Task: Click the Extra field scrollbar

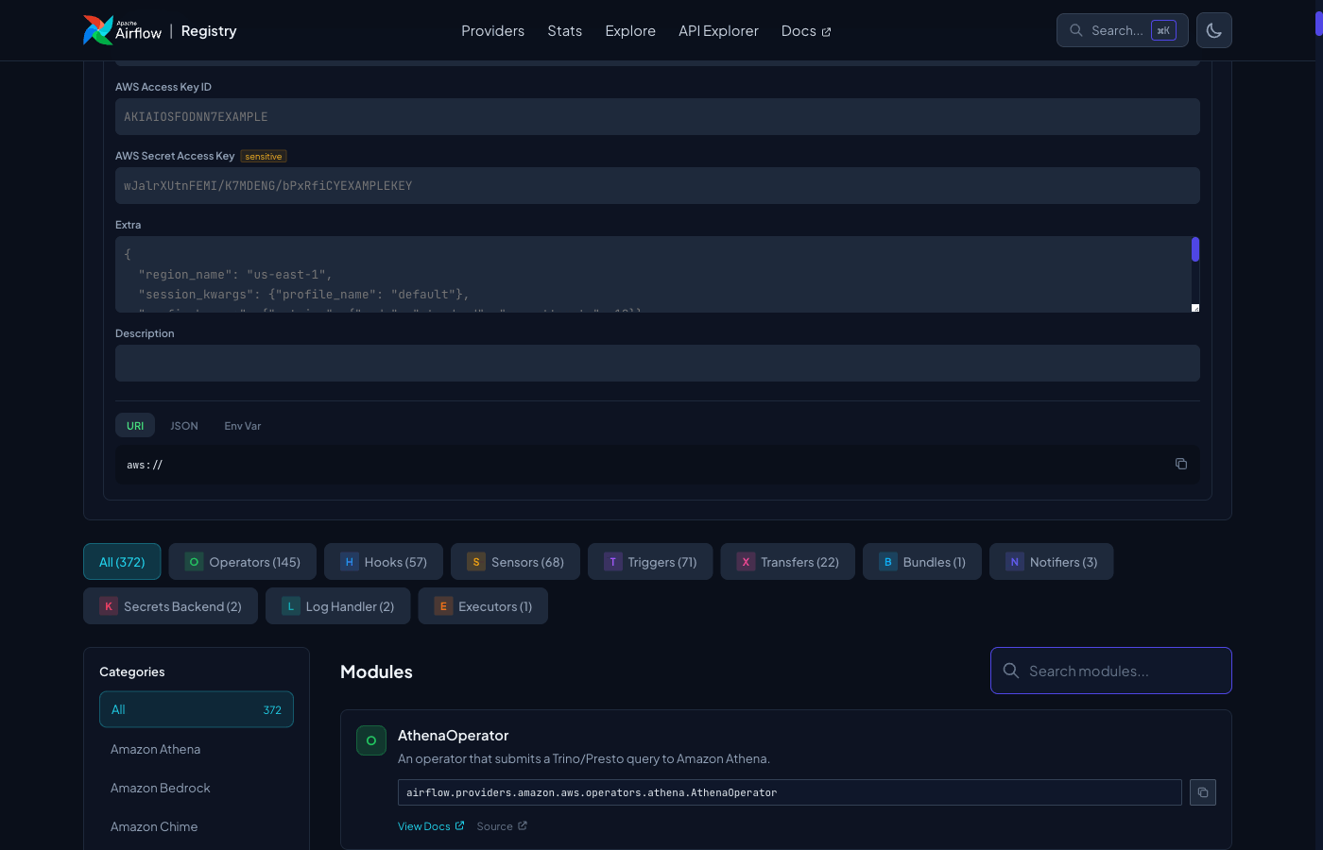Action: click(1194, 248)
